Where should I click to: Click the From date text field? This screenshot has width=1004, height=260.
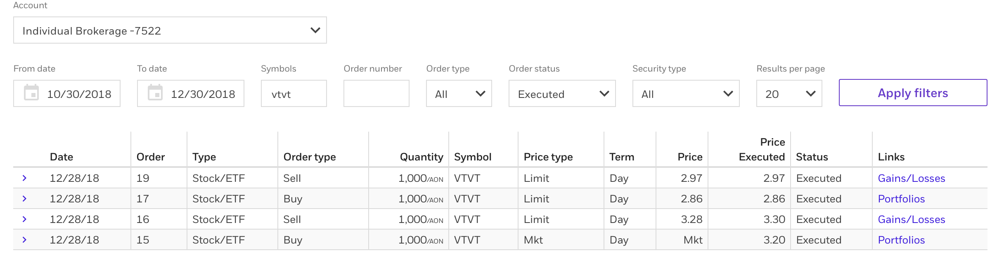79,94
